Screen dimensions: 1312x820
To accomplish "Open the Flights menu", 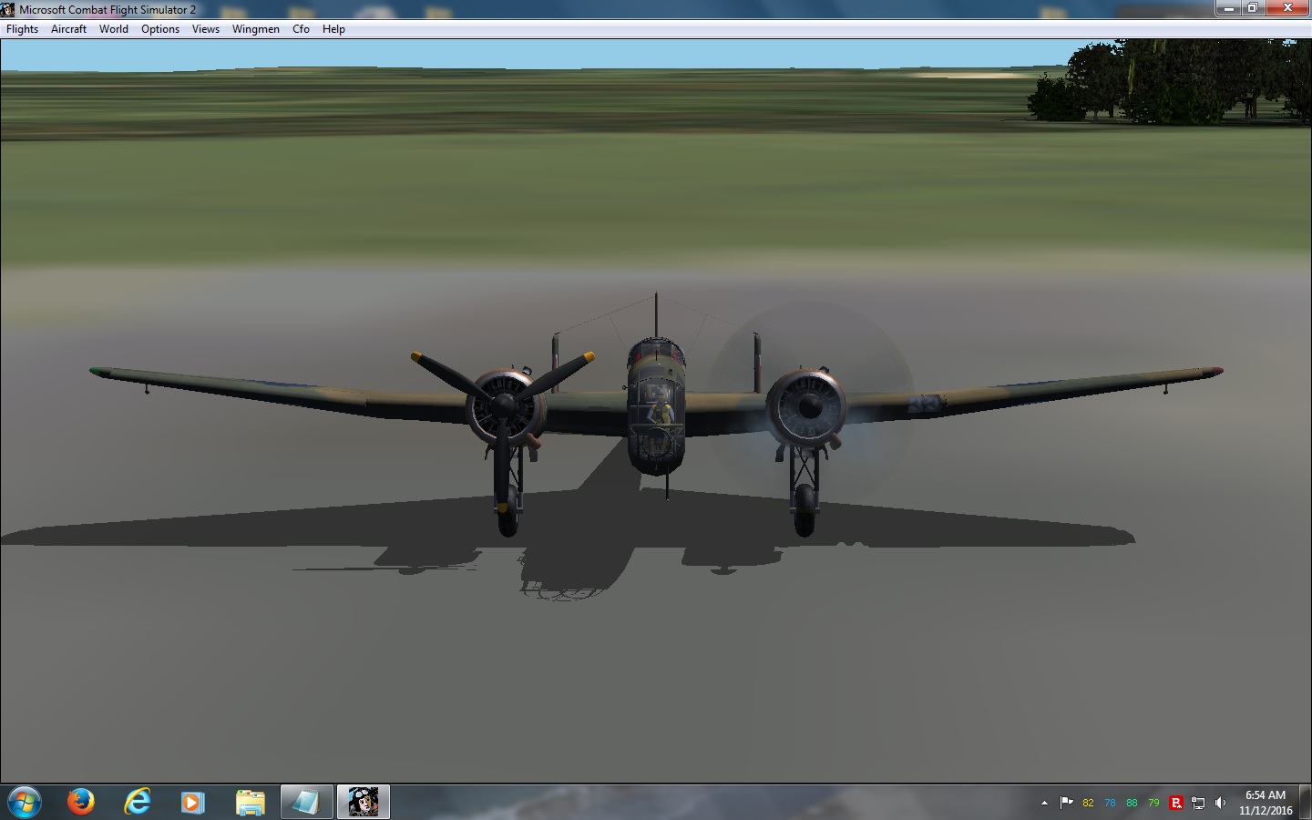I will pos(22,29).
